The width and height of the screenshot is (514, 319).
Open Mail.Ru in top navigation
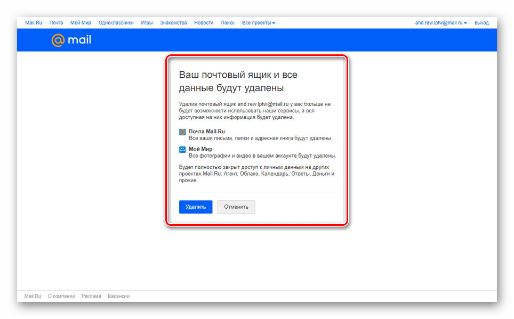33,23
